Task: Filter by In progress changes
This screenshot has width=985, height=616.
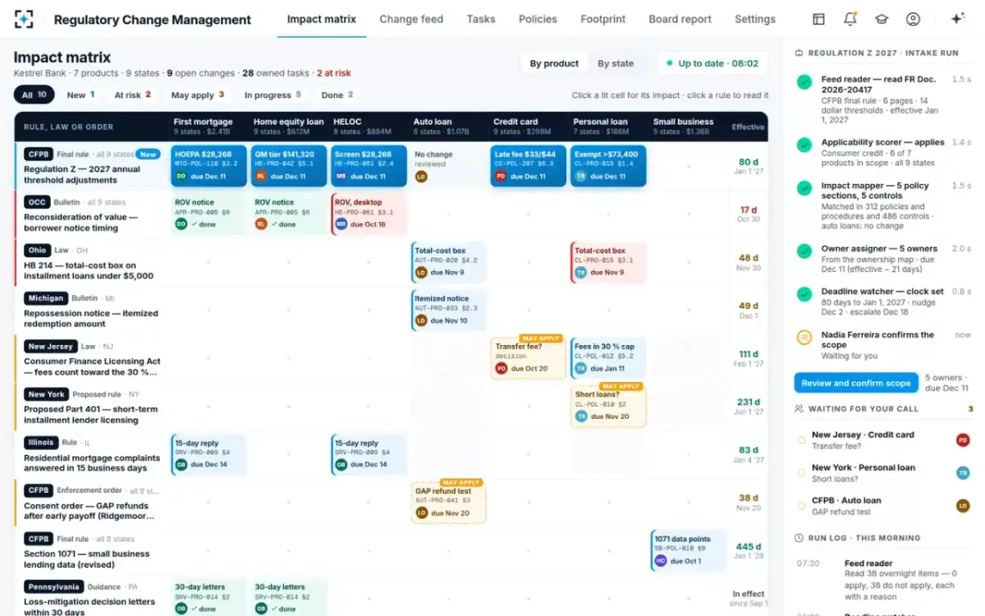Action: [273, 95]
